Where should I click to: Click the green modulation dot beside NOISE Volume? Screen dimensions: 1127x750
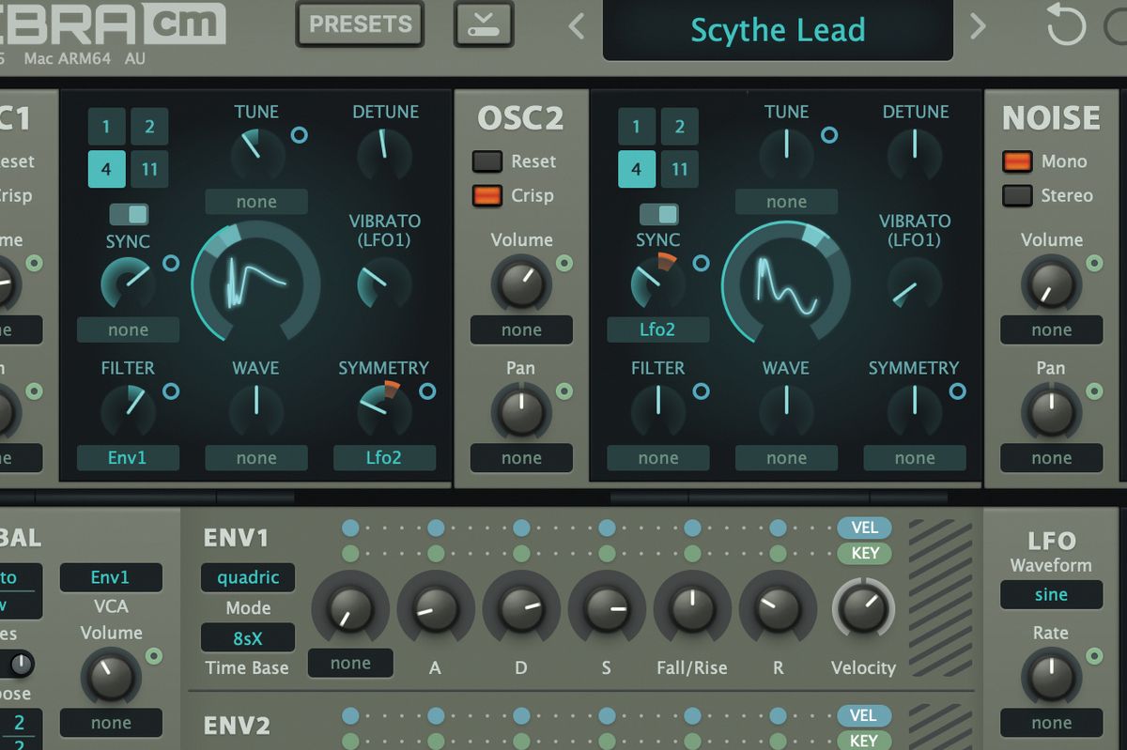click(1094, 263)
